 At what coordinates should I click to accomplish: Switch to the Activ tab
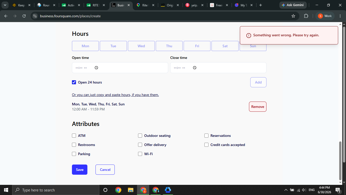click(71, 5)
